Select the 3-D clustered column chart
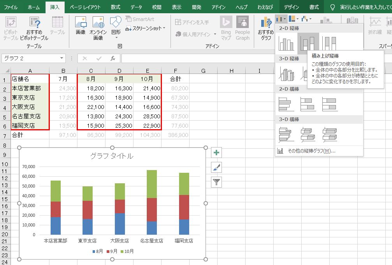Image resolution: width=392 pixels, height=265 pixels. 286,74
